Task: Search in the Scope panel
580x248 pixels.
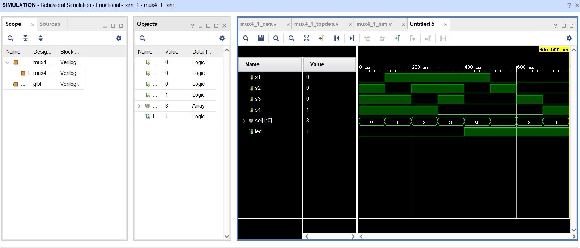Action: click(10, 38)
